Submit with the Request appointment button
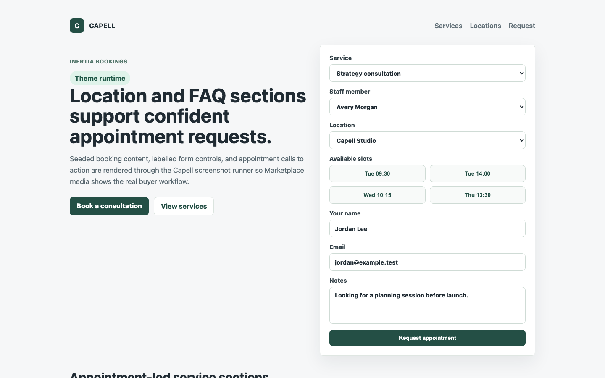Image resolution: width=605 pixels, height=378 pixels. (427, 338)
